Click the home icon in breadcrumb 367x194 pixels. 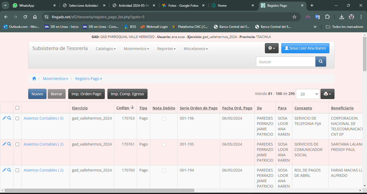point(34,79)
